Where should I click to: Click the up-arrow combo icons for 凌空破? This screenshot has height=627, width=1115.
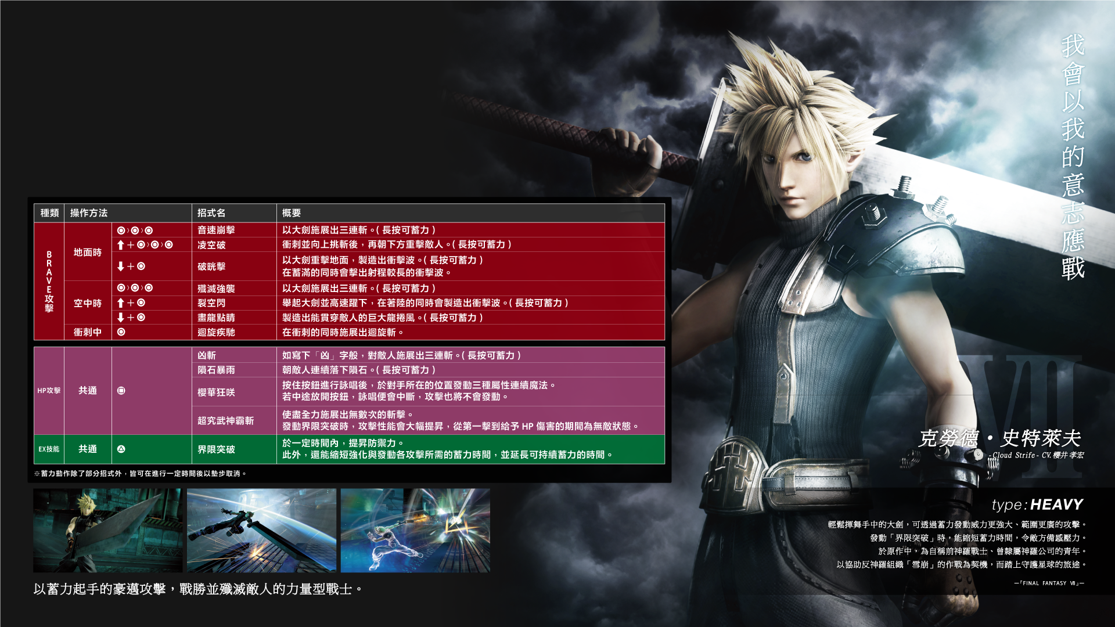(145, 245)
